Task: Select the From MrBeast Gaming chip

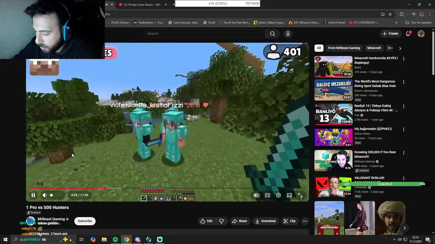Action: coord(344,48)
